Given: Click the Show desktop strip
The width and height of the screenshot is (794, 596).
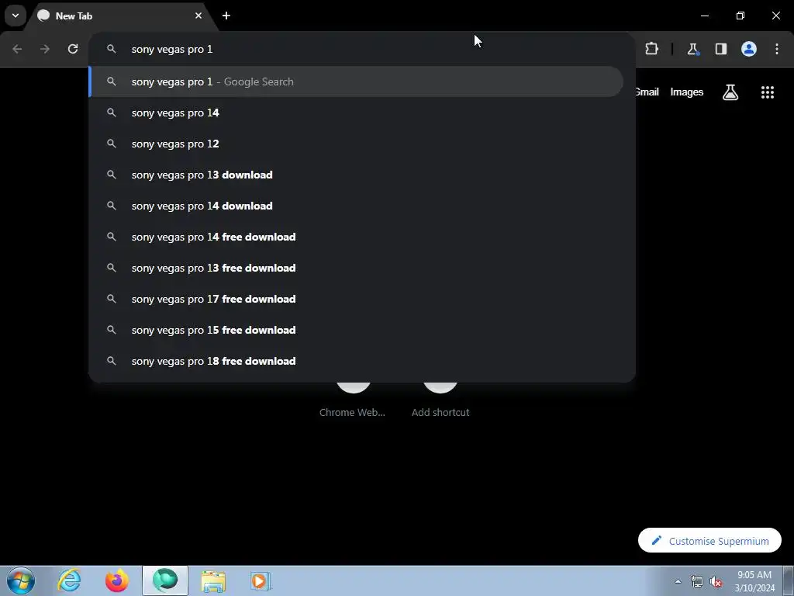Looking at the screenshot, I should click(789, 580).
